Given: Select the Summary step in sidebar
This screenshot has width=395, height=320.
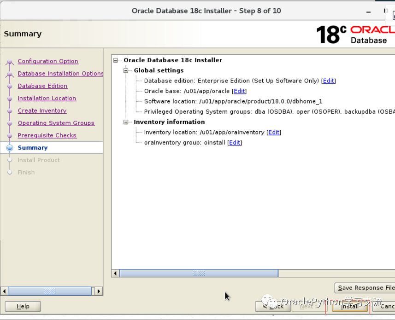Looking at the screenshot, I should pos(33,148).
